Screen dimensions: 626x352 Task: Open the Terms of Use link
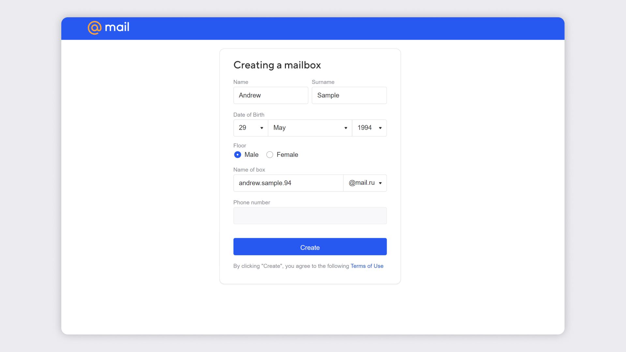click(367, 266)
